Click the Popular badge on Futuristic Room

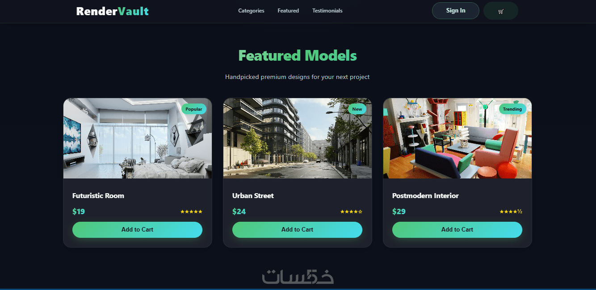(194, 109)
